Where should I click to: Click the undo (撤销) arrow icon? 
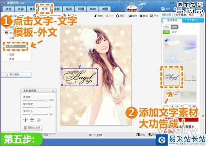click(x=96, y=16)
